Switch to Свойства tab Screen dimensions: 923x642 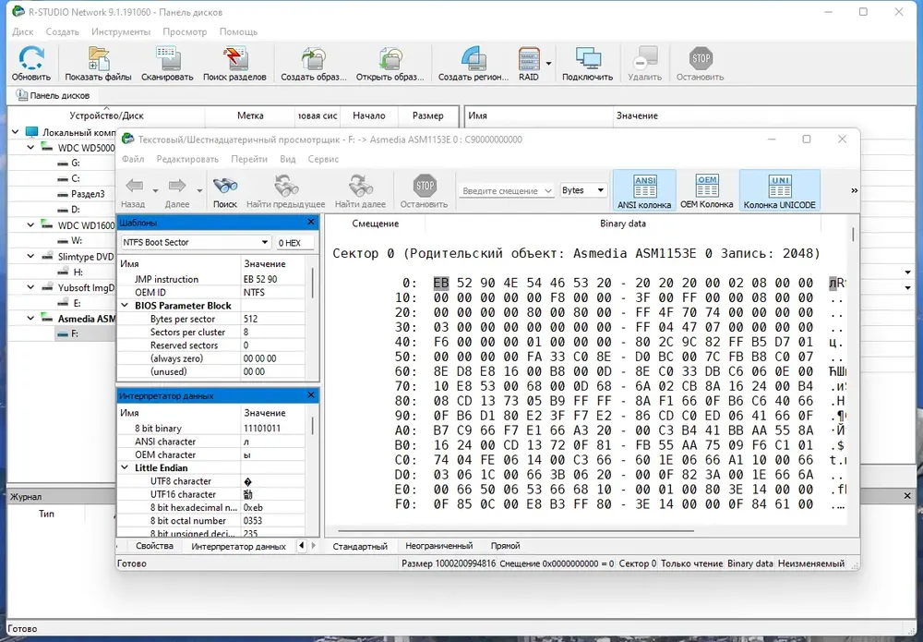tap(154, 546)
